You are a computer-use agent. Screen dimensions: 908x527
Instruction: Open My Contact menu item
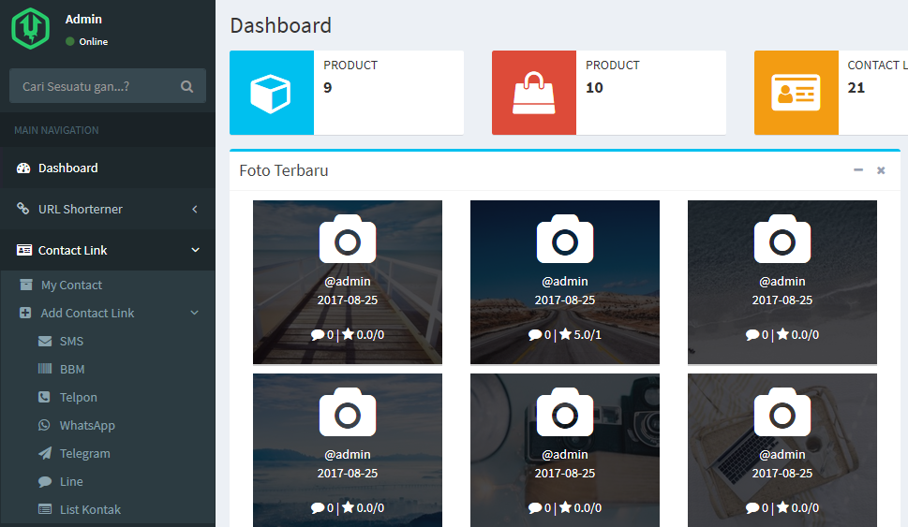click(x=108, y=285)
